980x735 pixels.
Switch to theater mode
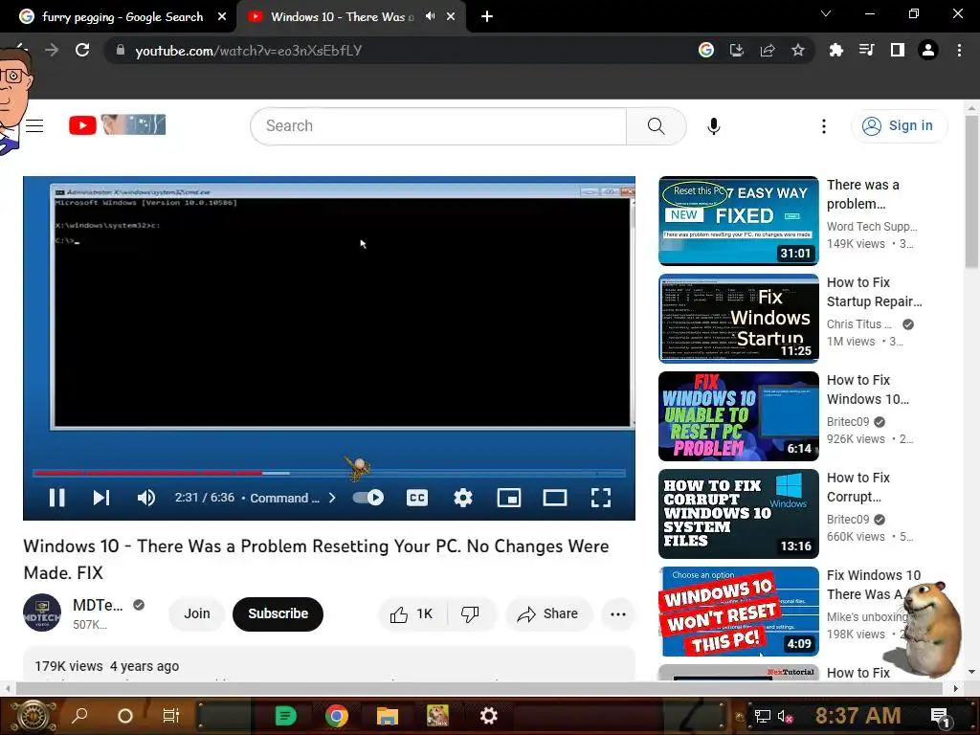click(555, 498)
